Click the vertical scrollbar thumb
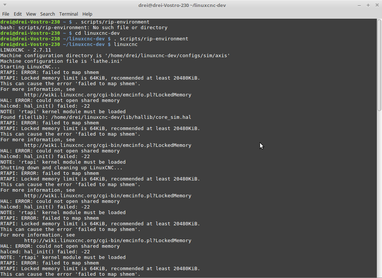The width and height of the screenshot is (382, 278). [379, 65]
